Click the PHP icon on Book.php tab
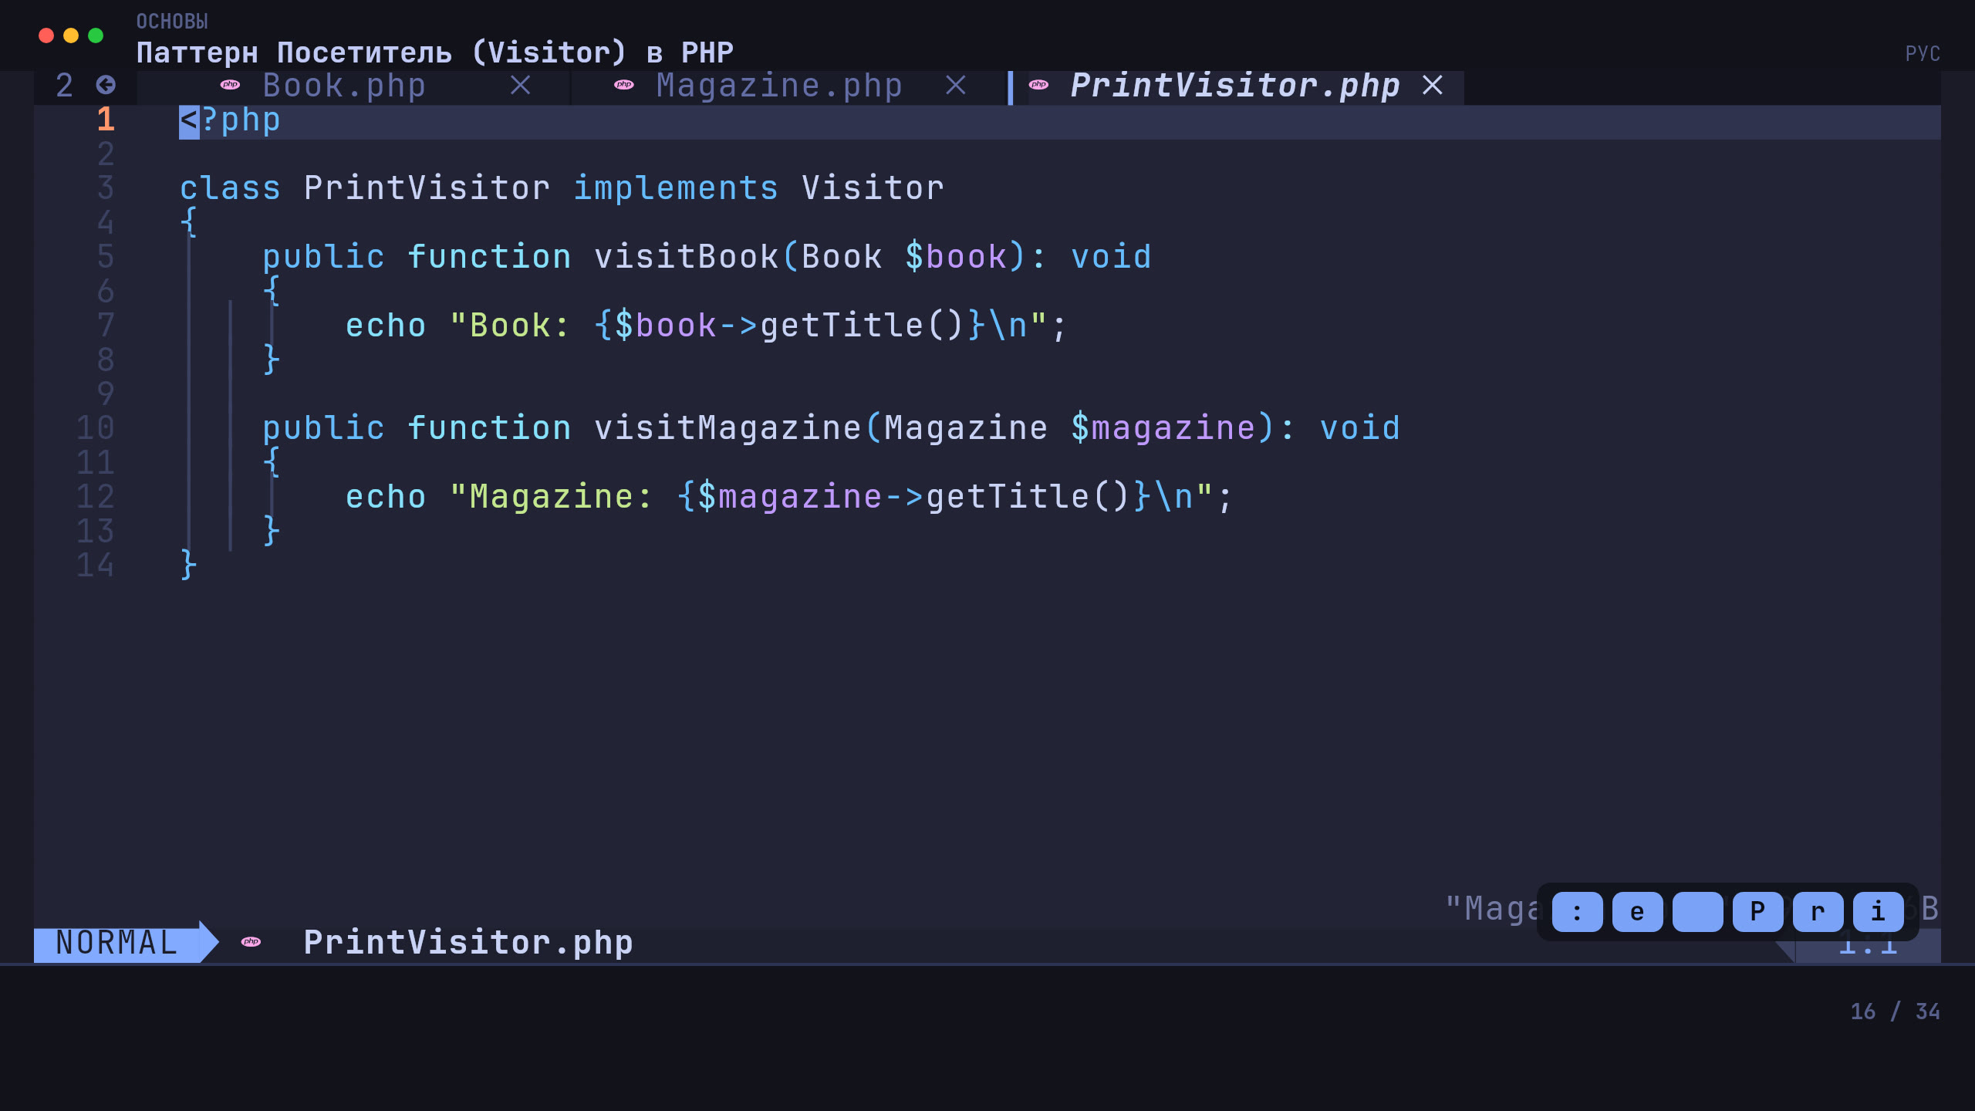The image size is (1975, 1111). (x=230, y=85)
